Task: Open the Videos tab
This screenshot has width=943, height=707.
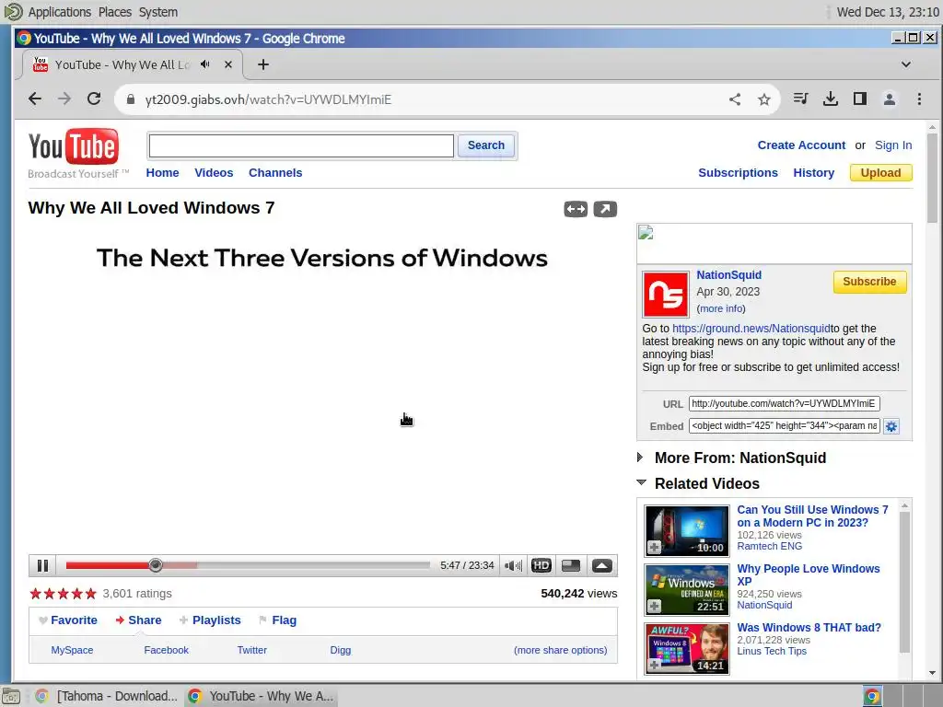Action: (x=214, y=173)
